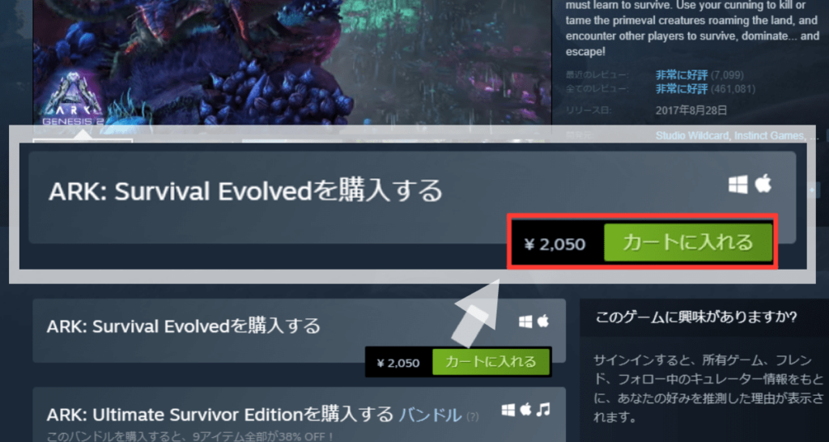The image size is (829, 442).
Task: Open the バンドル link
Action: (430, 415)
